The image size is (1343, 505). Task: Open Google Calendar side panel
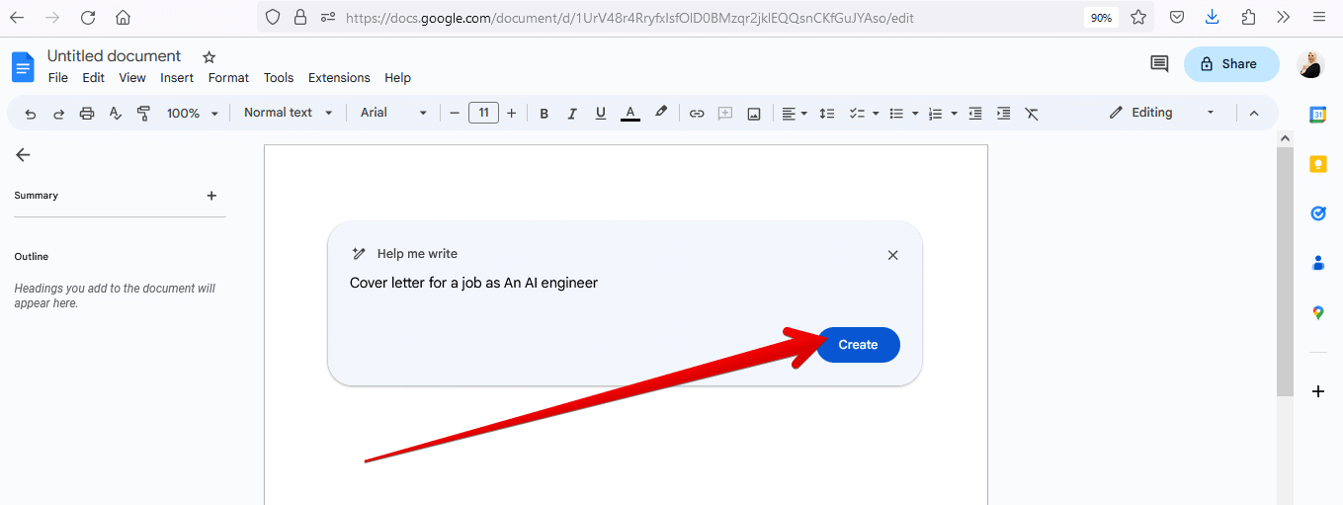tap(1317, 115)
